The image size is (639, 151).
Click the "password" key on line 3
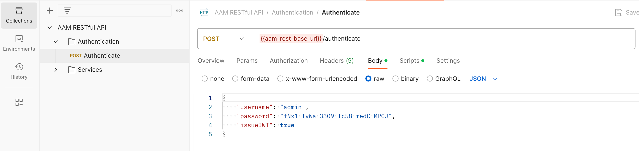(255, 116)
